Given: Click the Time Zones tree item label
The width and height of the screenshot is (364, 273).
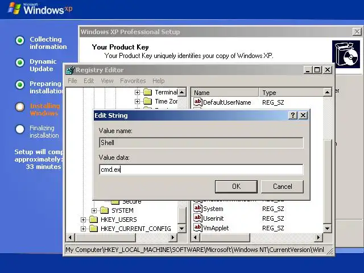Looking at the screenshot, I should pos(166,101).
